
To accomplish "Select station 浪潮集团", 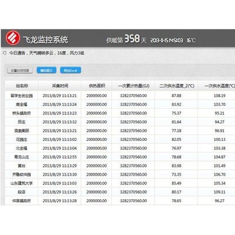I will [x=22, y=130].
